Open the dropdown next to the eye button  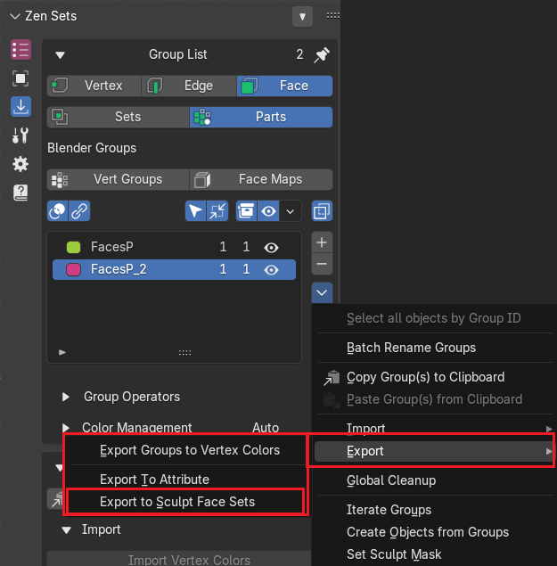(x=291, y=211)
